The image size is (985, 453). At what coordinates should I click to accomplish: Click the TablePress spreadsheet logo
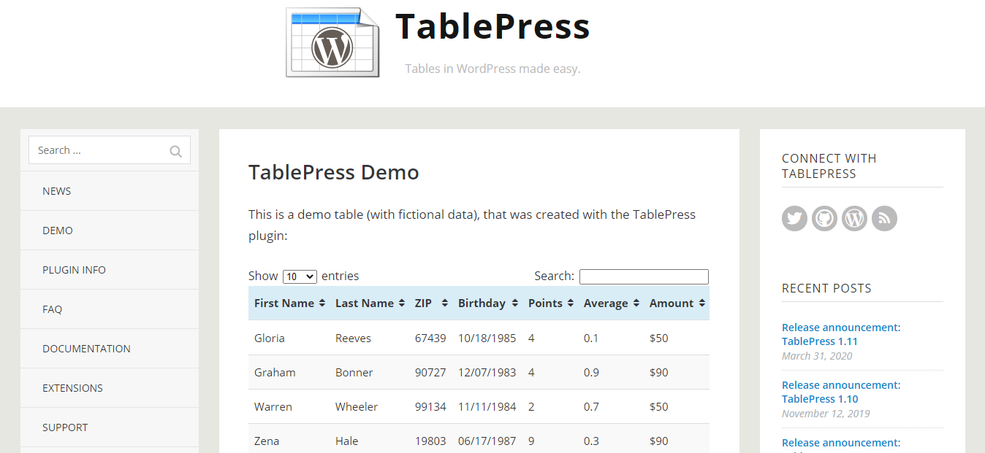[x=332, y=42]
